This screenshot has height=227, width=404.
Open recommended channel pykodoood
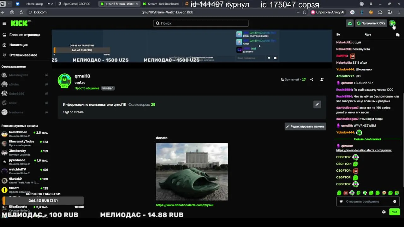(25, 162)
